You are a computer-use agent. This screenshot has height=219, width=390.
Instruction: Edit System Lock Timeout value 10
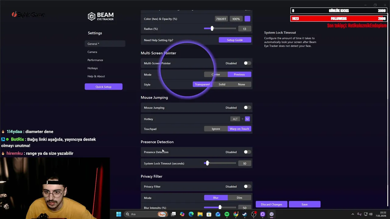pyautogui.click(x=245, y=164)
